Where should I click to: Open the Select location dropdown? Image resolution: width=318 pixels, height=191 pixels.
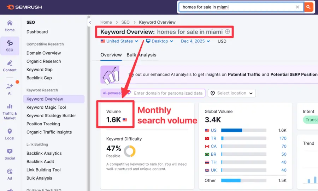(231, 93)
